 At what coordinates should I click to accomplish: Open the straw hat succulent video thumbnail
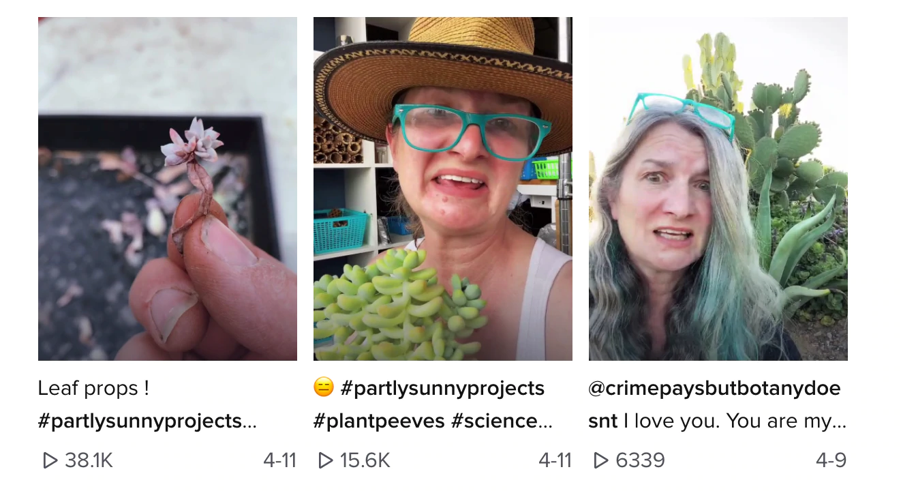point(443,188)
